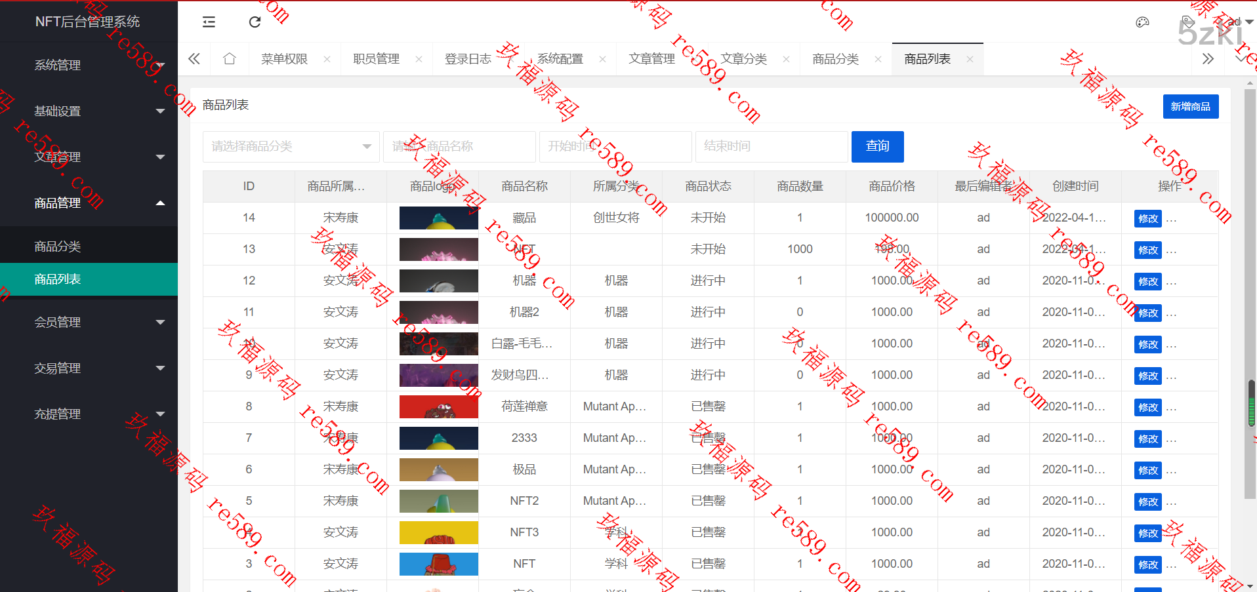Screen dimensions: 1257x592
Task: Refresh the page with the reload icon
Action: tap(255, 22)
